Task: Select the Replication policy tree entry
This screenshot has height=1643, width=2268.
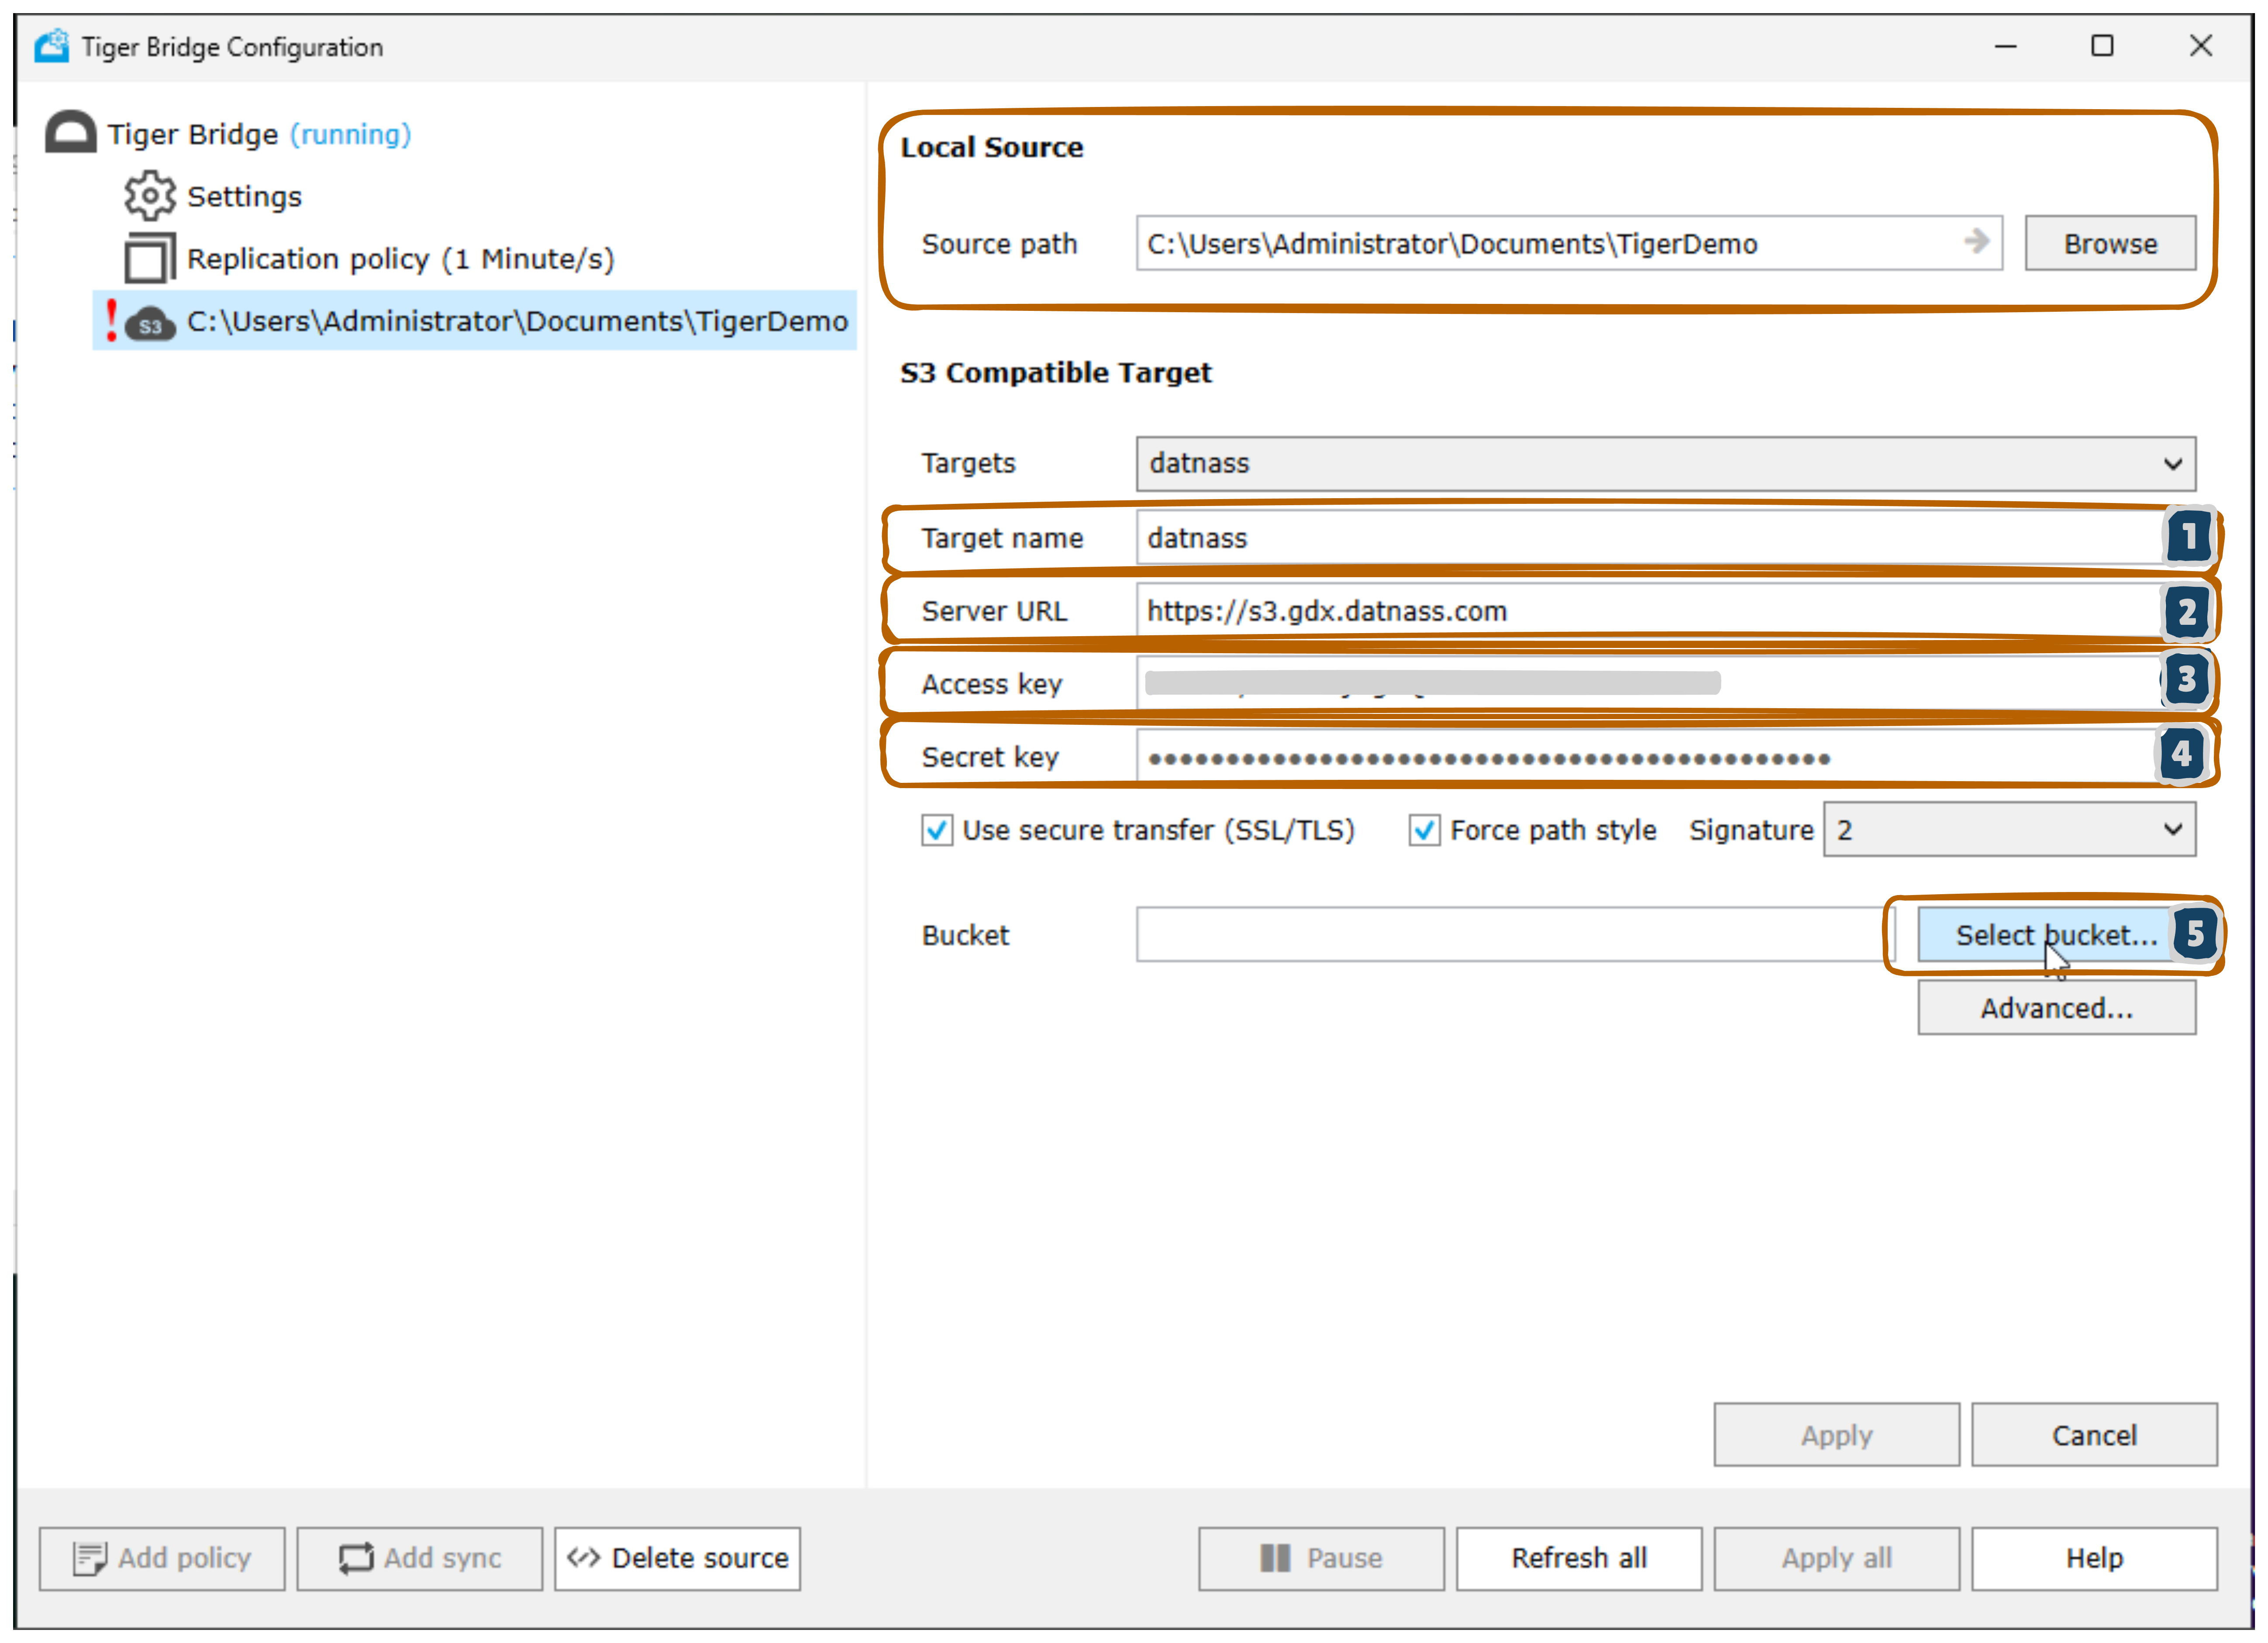Action: [x=400, y=259]
